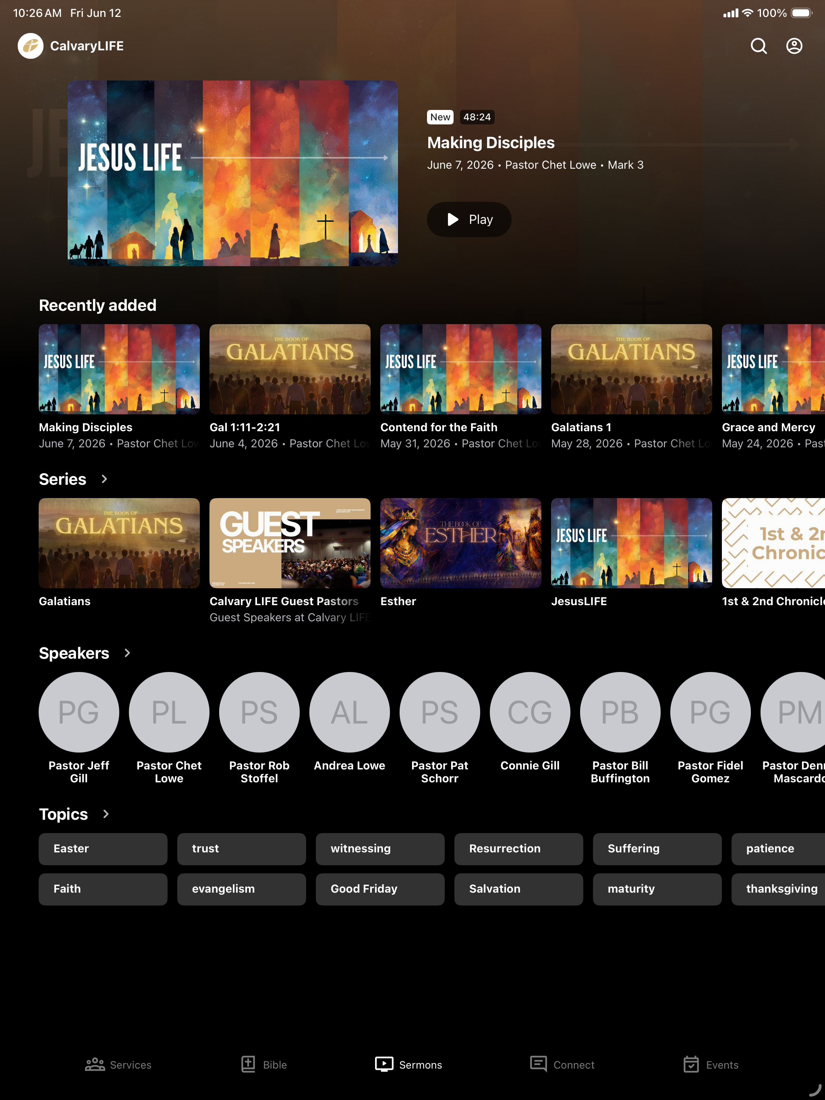Open the featured Jesus Life banner image

[x=233, y=173]
